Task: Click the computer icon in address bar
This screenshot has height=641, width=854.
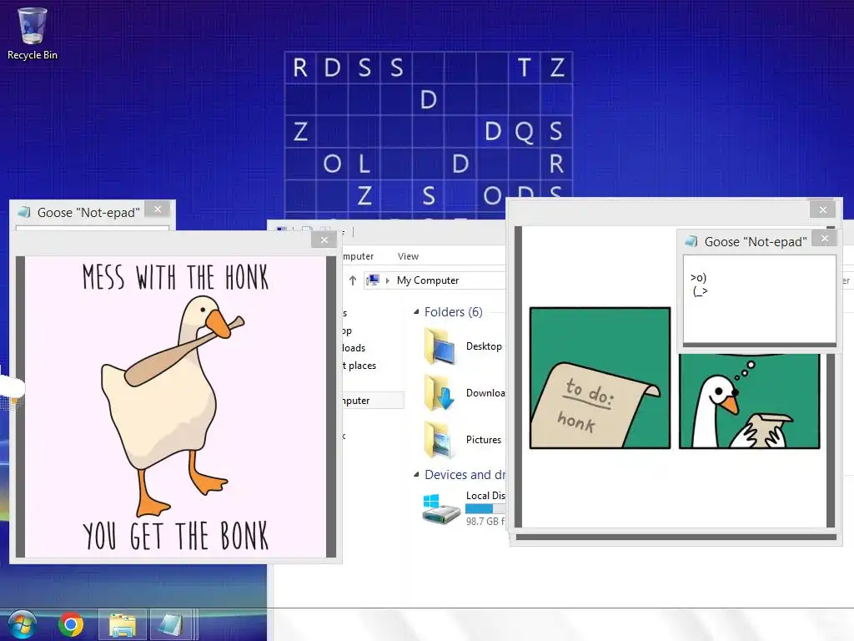Action: pyautogui.click(x=373, y=280)
